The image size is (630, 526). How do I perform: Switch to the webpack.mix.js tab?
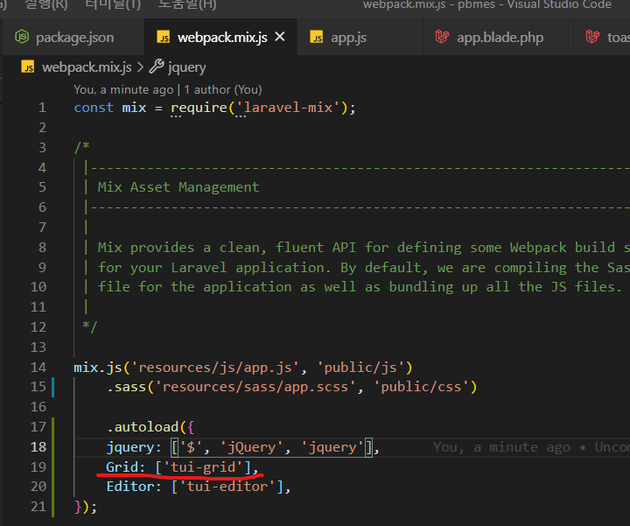pos(221,38)
